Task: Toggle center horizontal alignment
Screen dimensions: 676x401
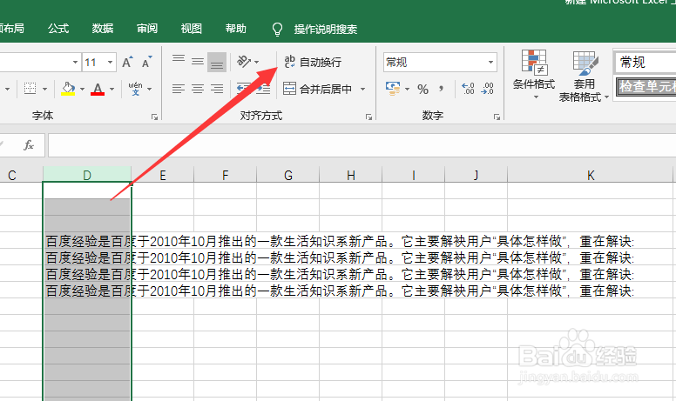Action: (x=198, y=89)
